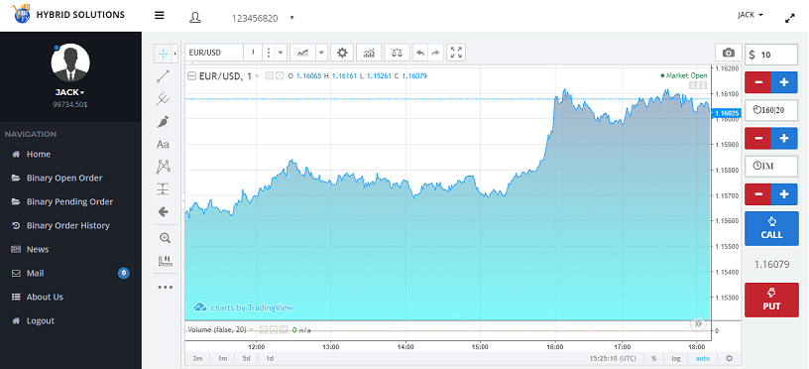809x369 pixels.
Task: Redo the chart action
Action: coord(435,53)
